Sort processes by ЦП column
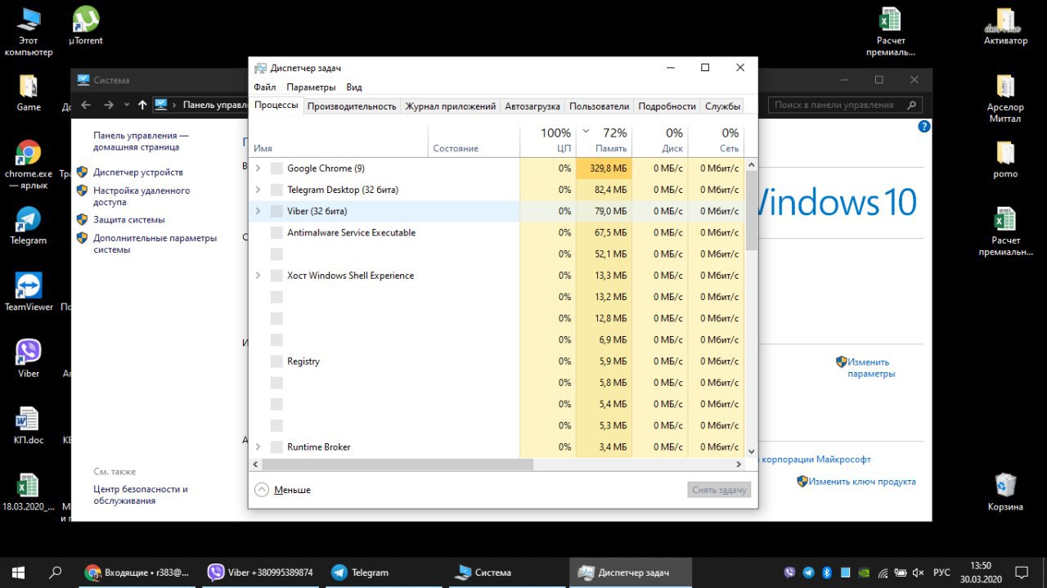This screenshot has height=588, width=1047. click(548, 140)
